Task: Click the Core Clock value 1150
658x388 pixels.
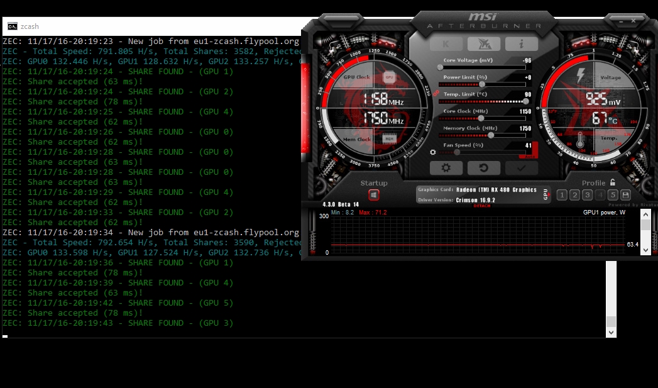Action: click(x=525, y=111)
